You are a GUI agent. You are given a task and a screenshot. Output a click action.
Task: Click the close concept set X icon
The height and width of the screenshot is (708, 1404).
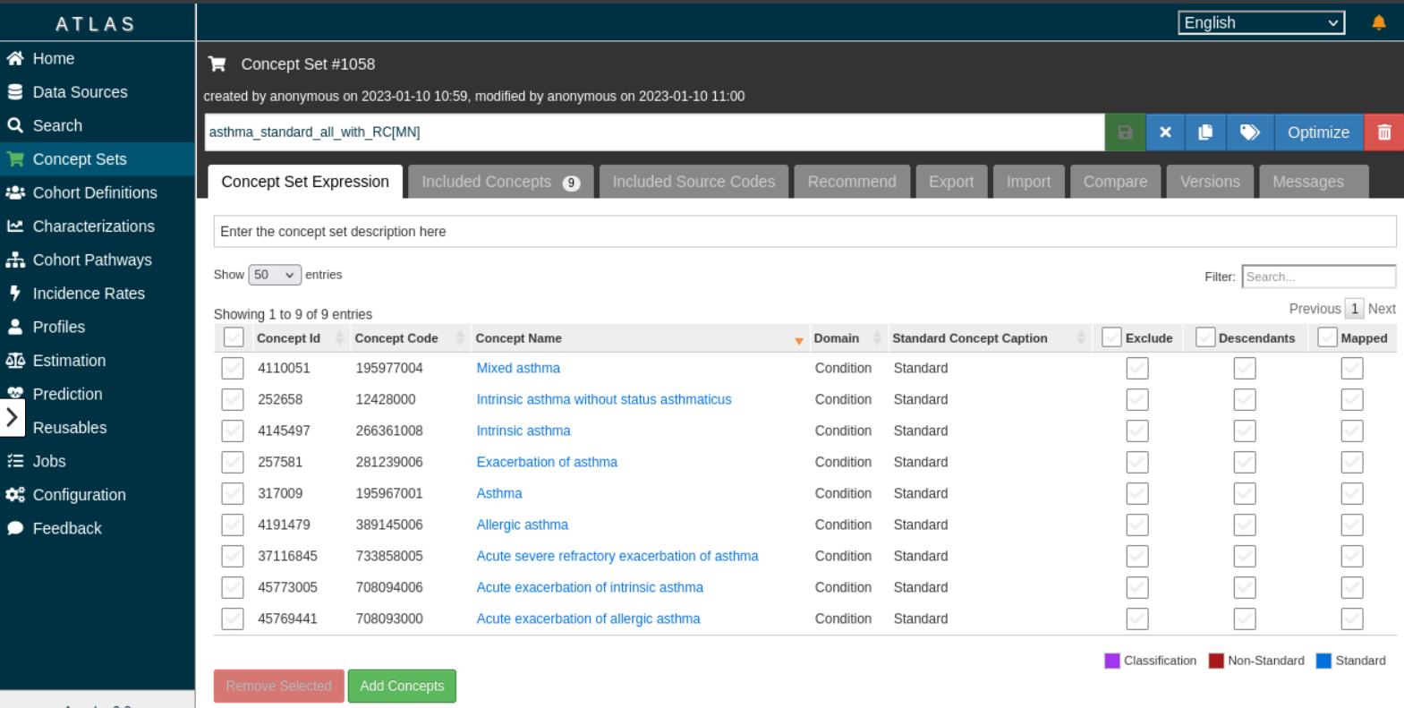tap(1165, 132)
